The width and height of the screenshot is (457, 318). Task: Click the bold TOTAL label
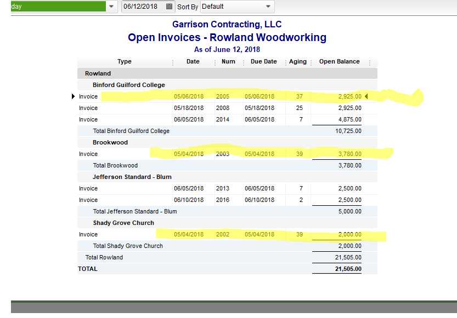[88, 269]
